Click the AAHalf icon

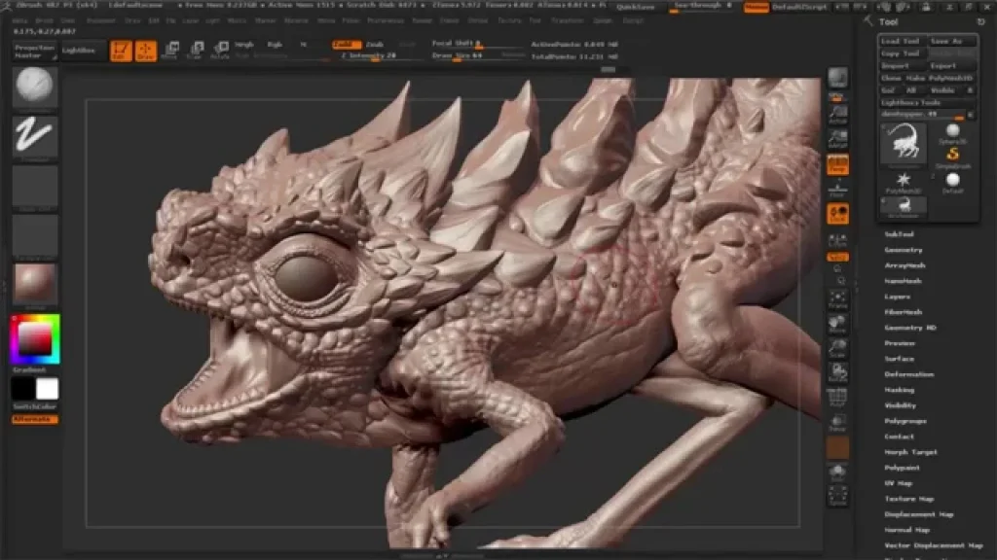point(837,139)
